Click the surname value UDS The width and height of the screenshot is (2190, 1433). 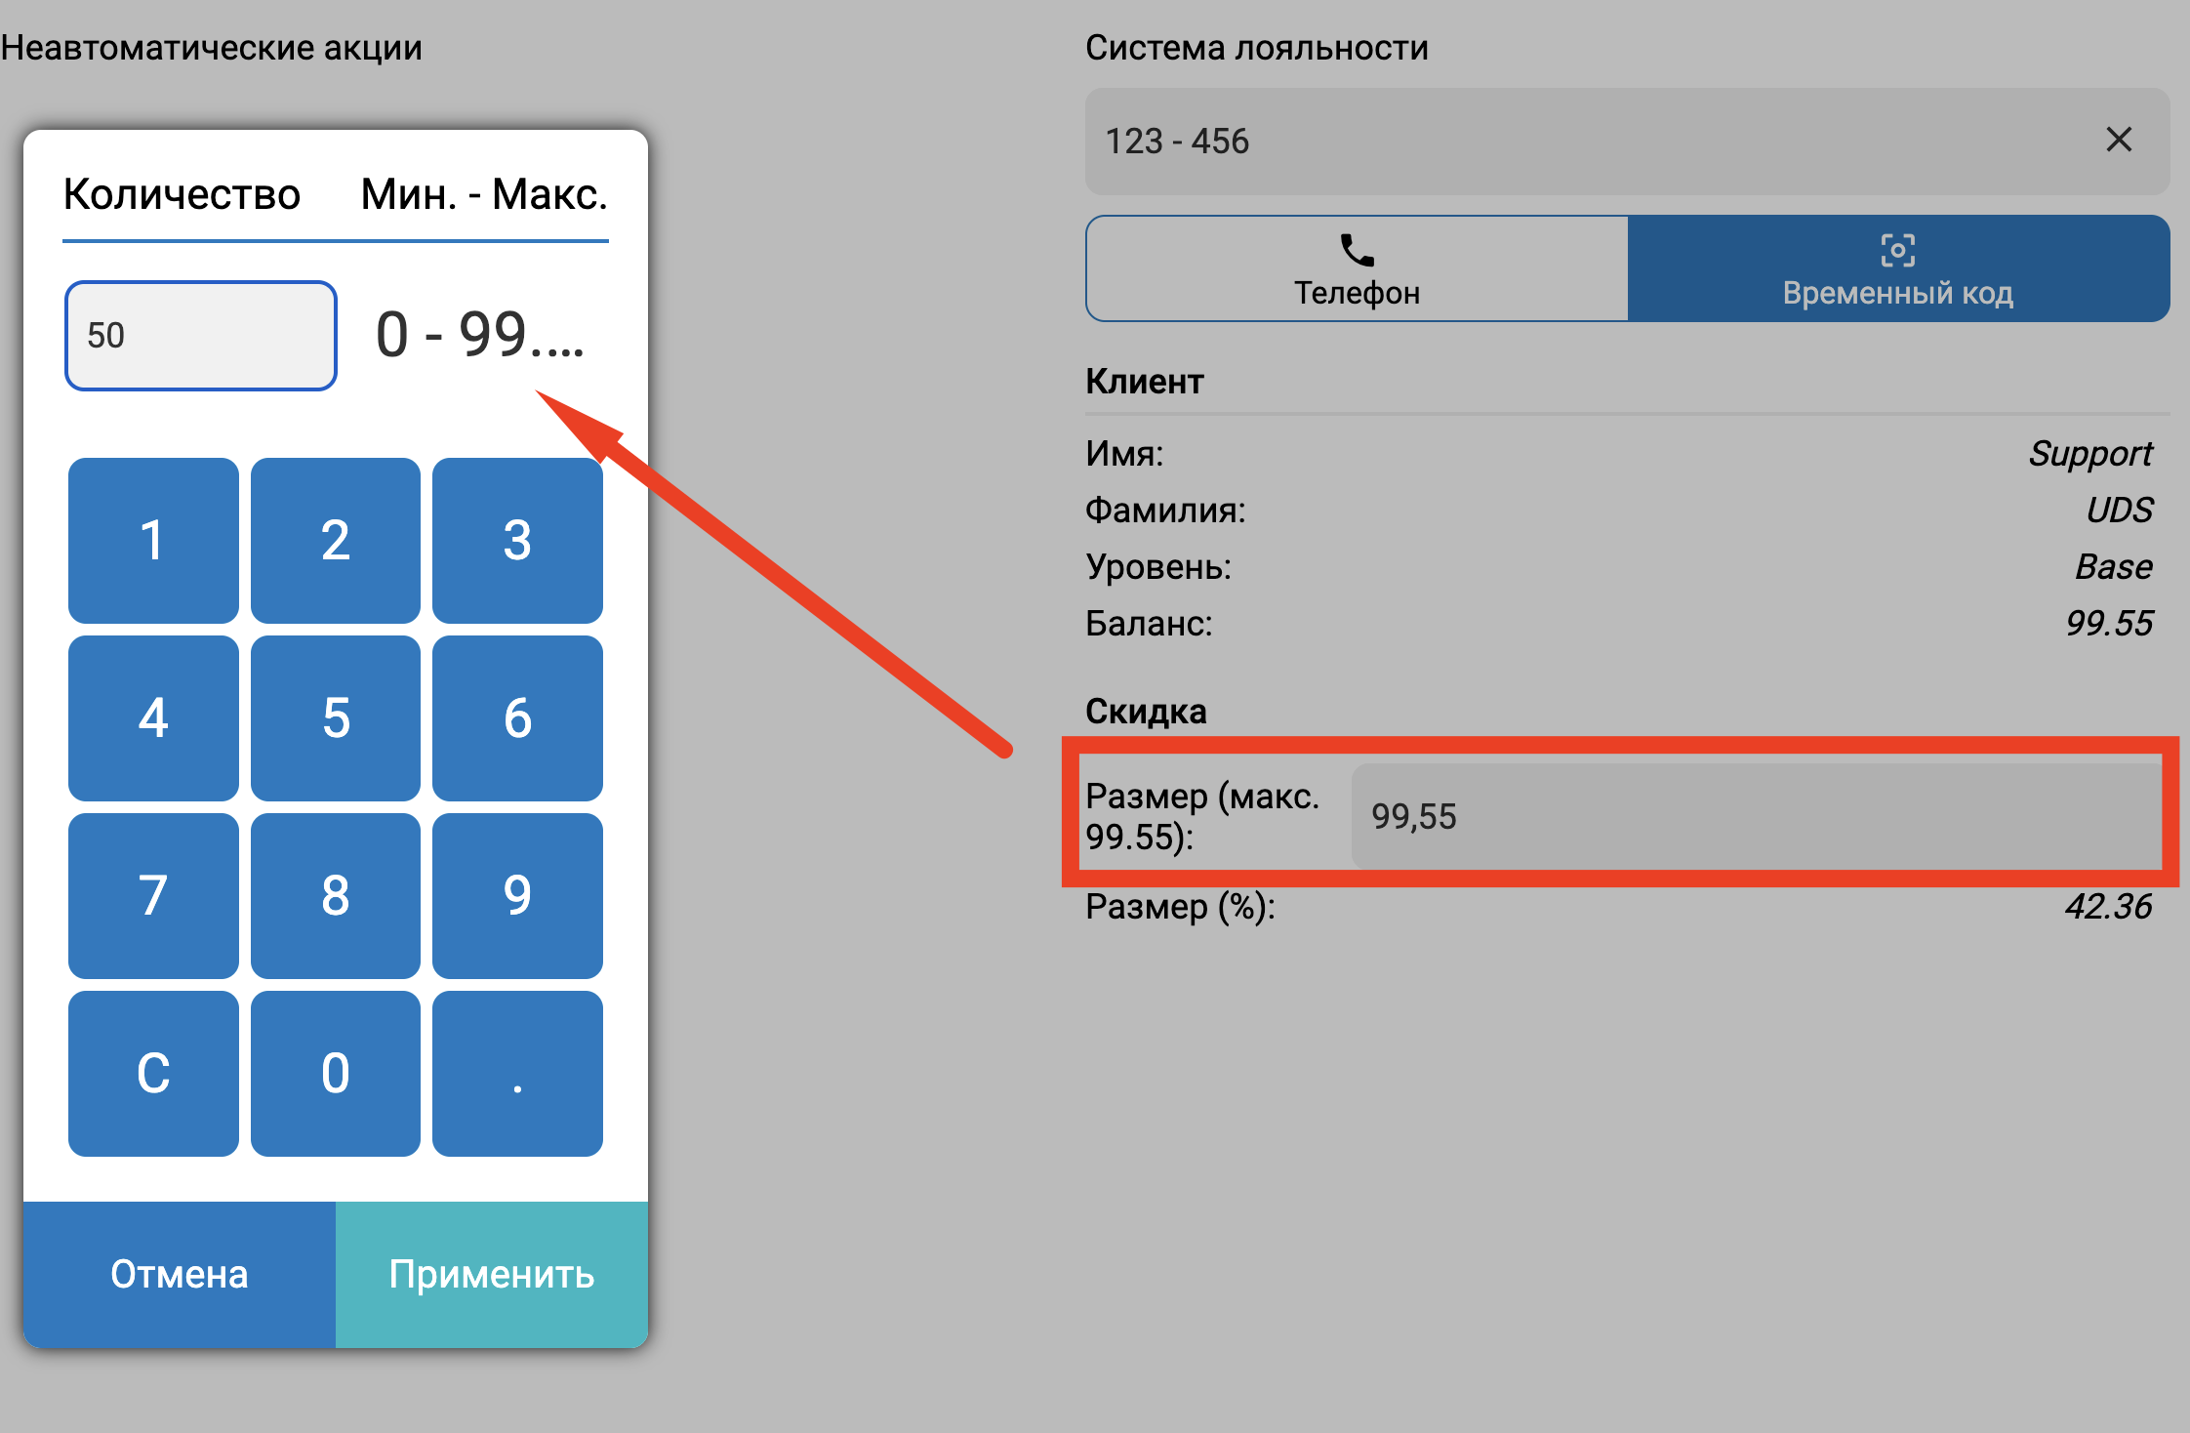2119,510
